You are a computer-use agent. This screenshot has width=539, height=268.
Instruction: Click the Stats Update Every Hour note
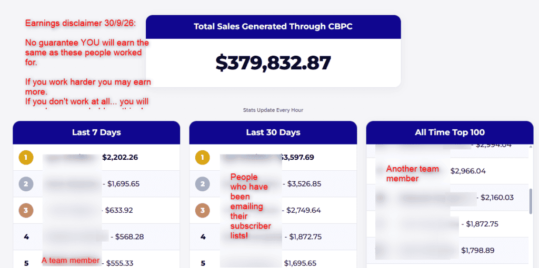pos(273,110)
